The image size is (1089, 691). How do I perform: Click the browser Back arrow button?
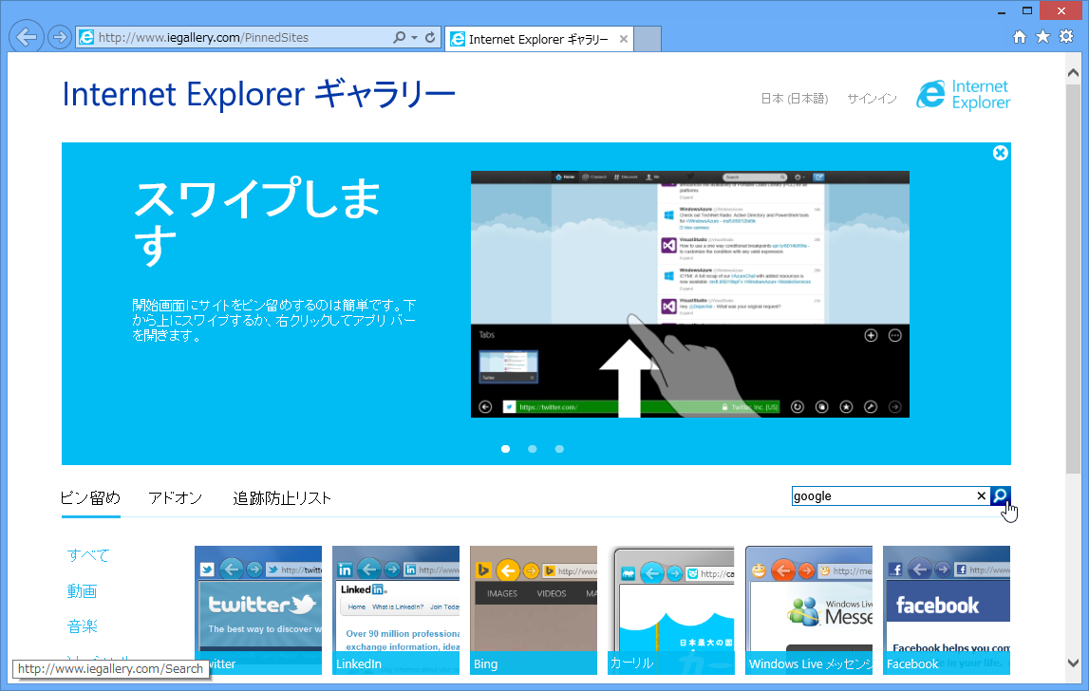[x=27, y=37]
